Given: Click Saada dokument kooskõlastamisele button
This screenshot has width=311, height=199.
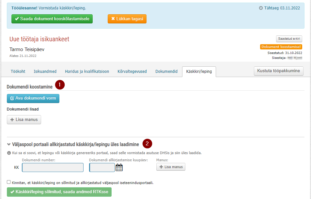Looking at the screenshot, I should 52,19.
